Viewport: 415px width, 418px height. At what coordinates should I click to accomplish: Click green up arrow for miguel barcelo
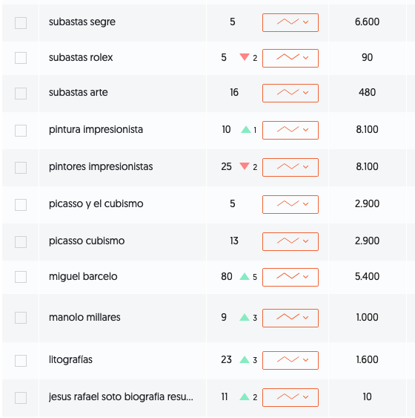coord(245,276)
